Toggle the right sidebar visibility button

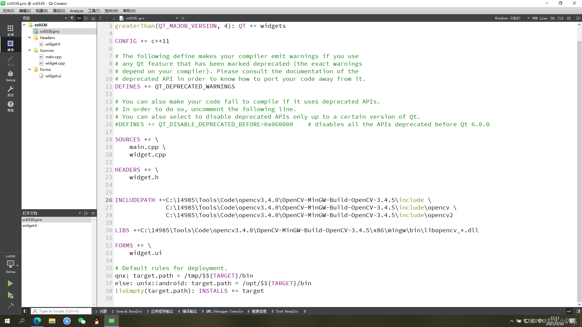pyautogui.click(x=578, y=311)
